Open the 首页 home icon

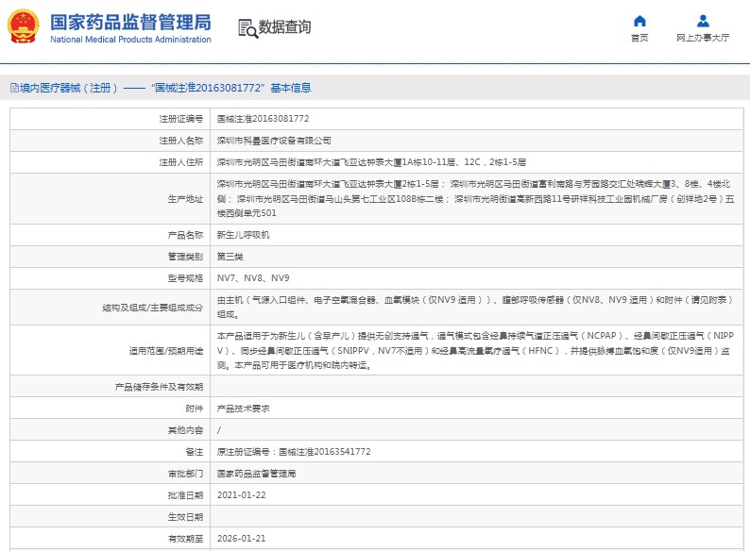click(x=639, y=21)
